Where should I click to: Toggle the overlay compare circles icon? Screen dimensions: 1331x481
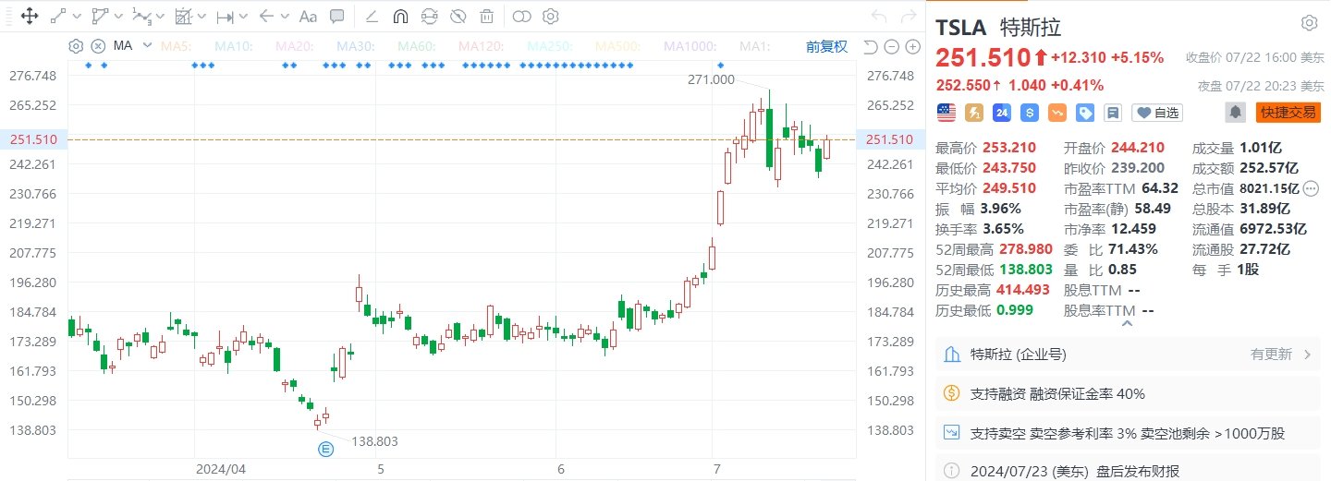521,16
